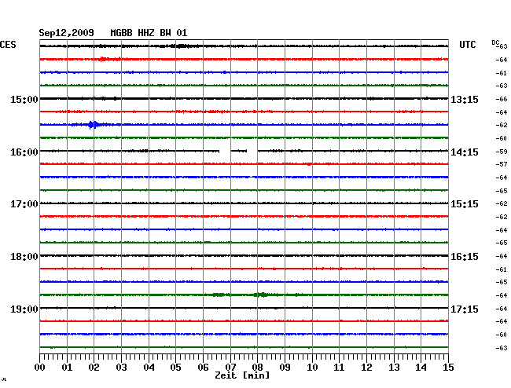This screenshot has height=388, width=511.
Task: Click minute 02 on the time axis
Action: click(x=94, y=368)
